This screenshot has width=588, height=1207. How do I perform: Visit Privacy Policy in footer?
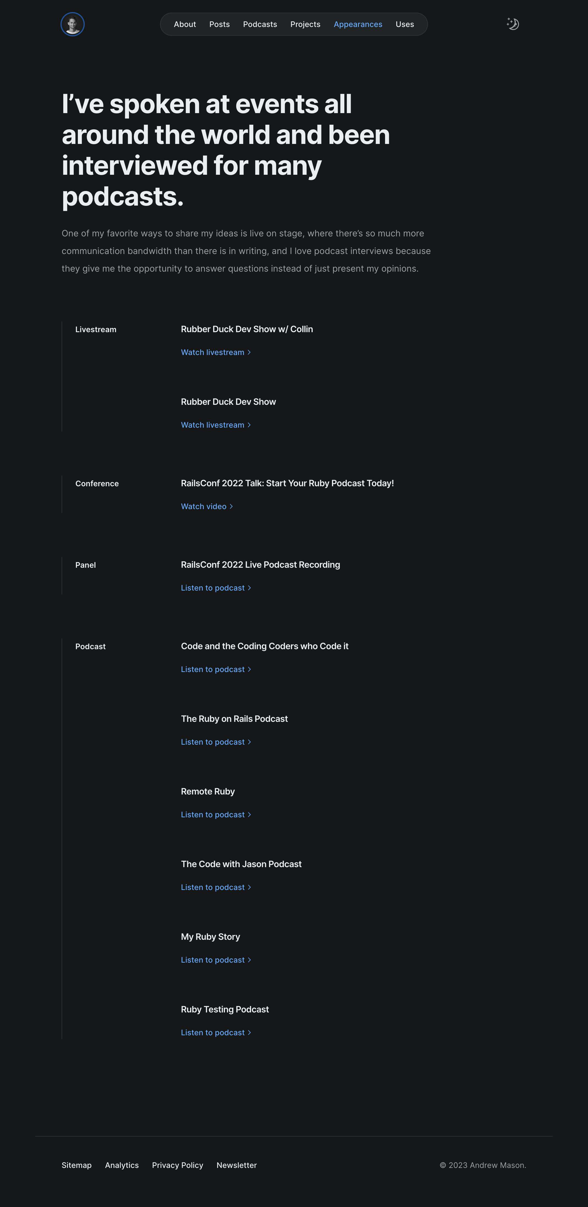pos(177,1165)
